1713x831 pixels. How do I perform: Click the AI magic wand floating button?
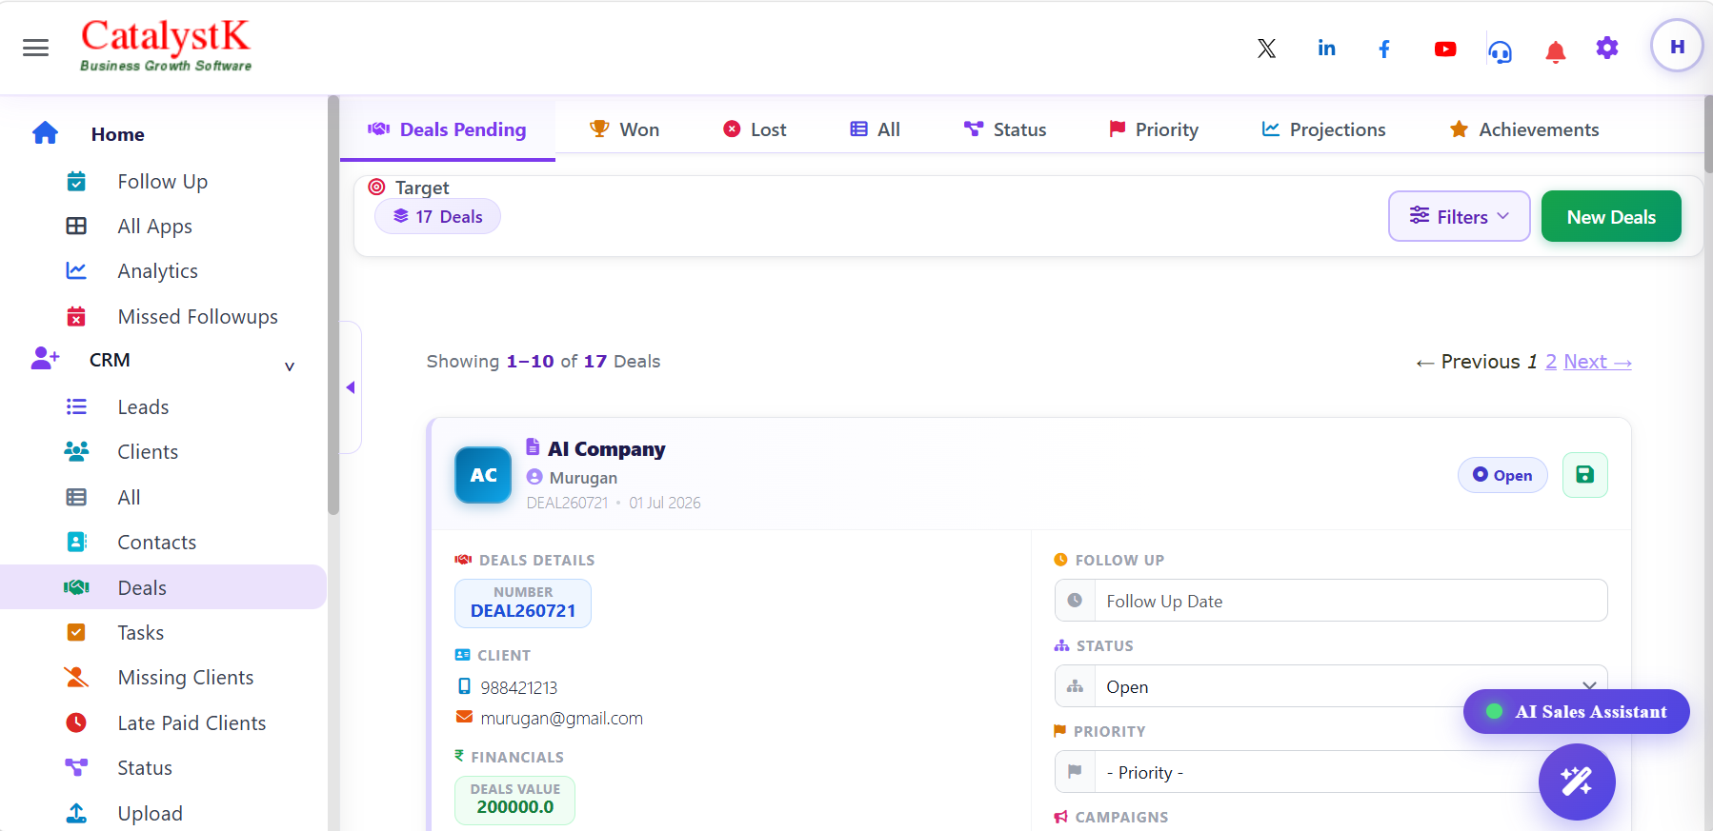pos(1577,782)
